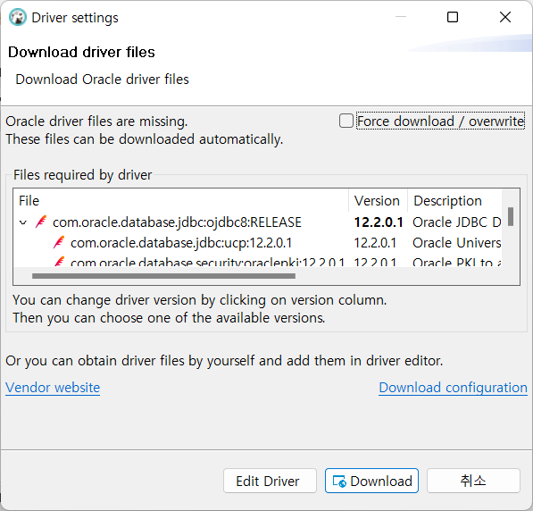This screenshot has width=533, height=511.
Task: Click the Version column header
Action: 377,201
